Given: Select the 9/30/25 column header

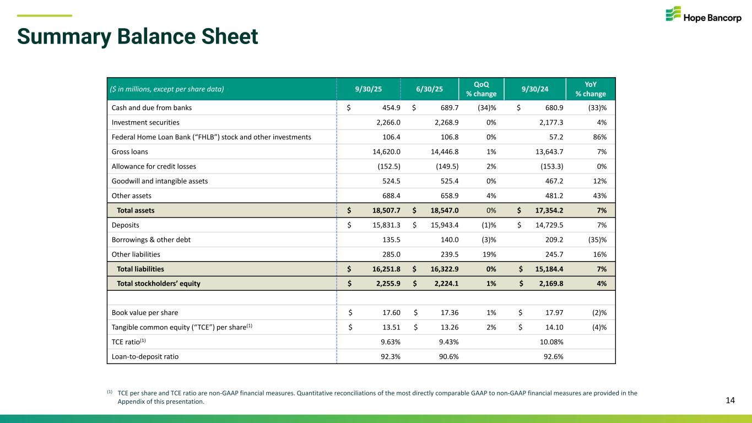Looking at the screenshot, I should pos(369,89).
